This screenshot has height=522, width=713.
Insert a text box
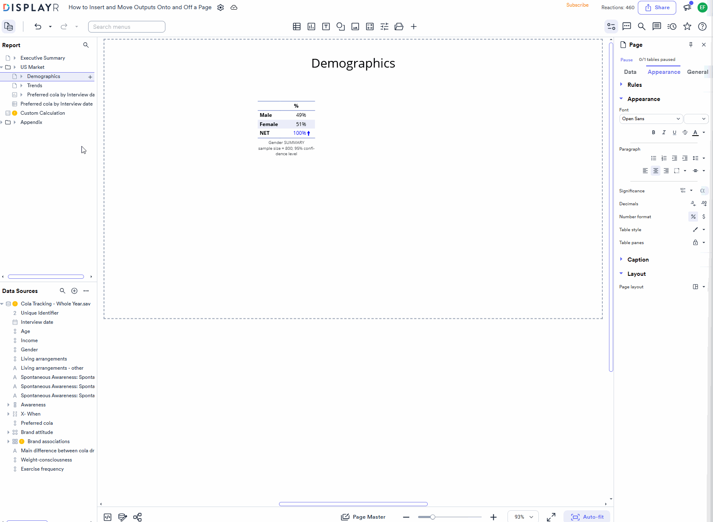click(x=326, y=26)
